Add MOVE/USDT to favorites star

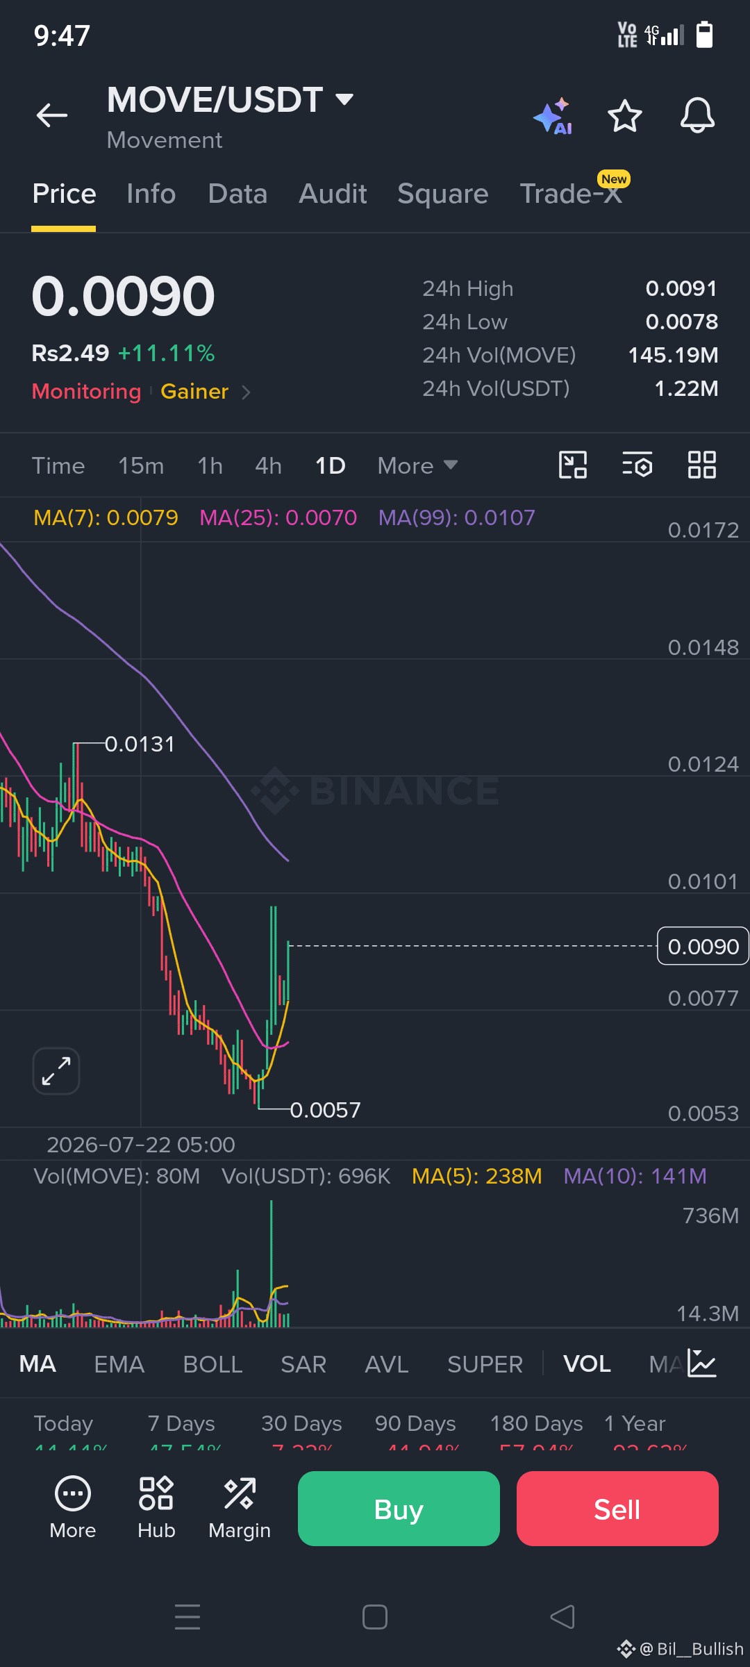tap(625, 116)
